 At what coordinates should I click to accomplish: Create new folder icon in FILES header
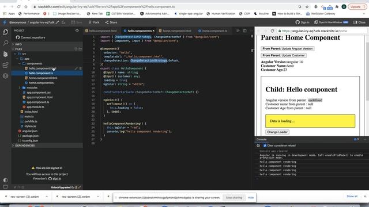(80, 49)
